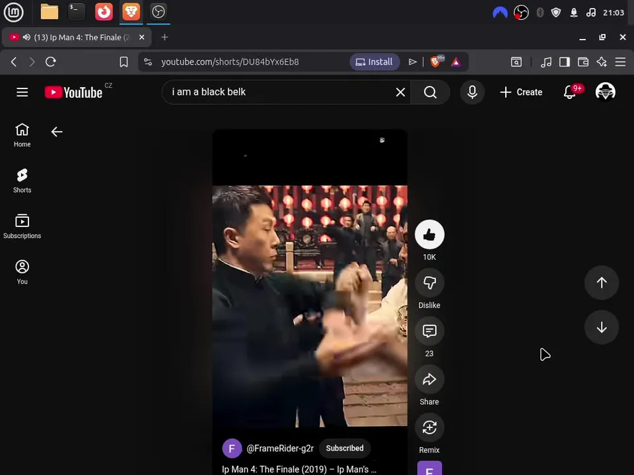This screenshot has width=634, height=475.
Task: Remix this short
Action: [x=429, y=427]
